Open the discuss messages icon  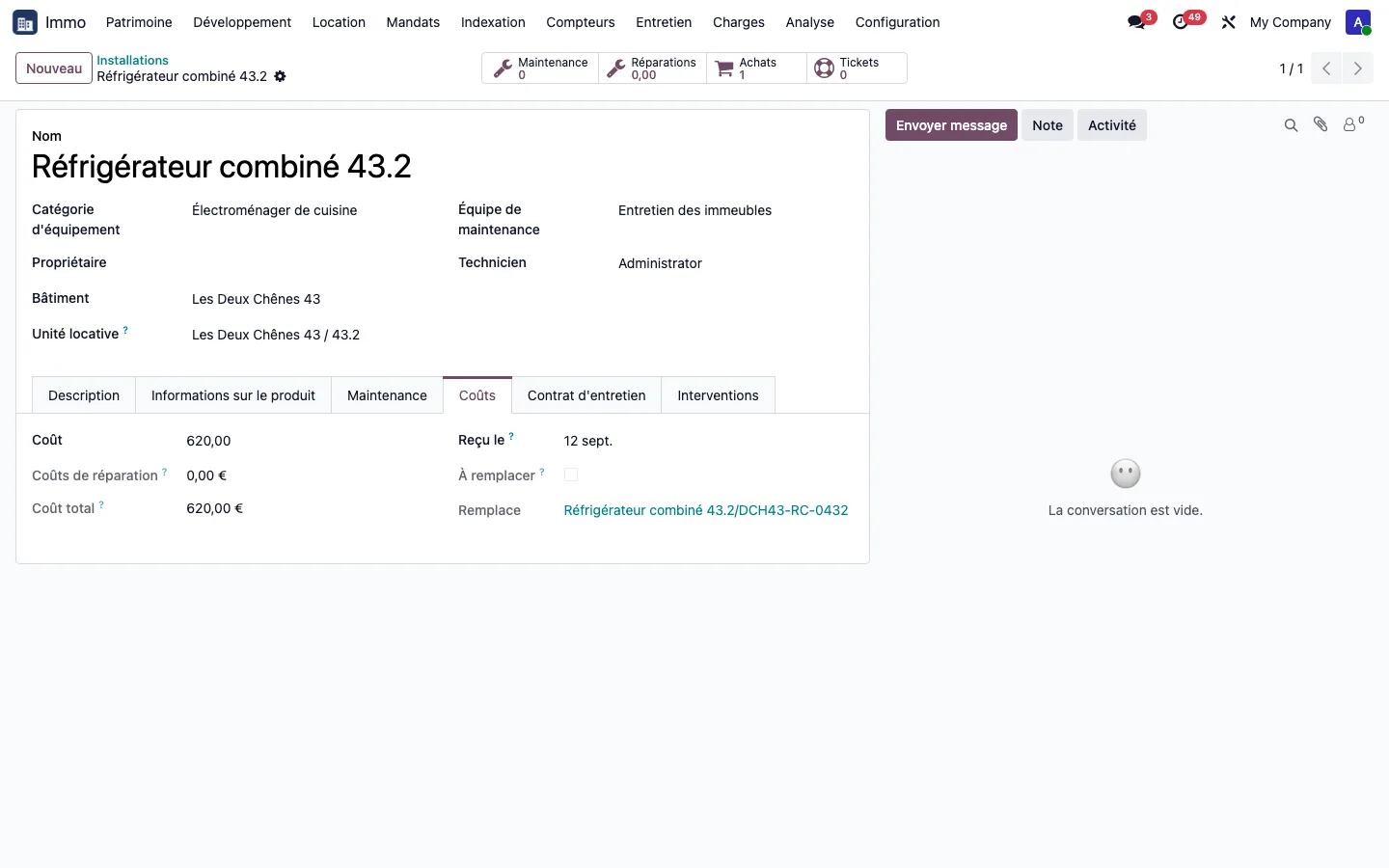1136,22
